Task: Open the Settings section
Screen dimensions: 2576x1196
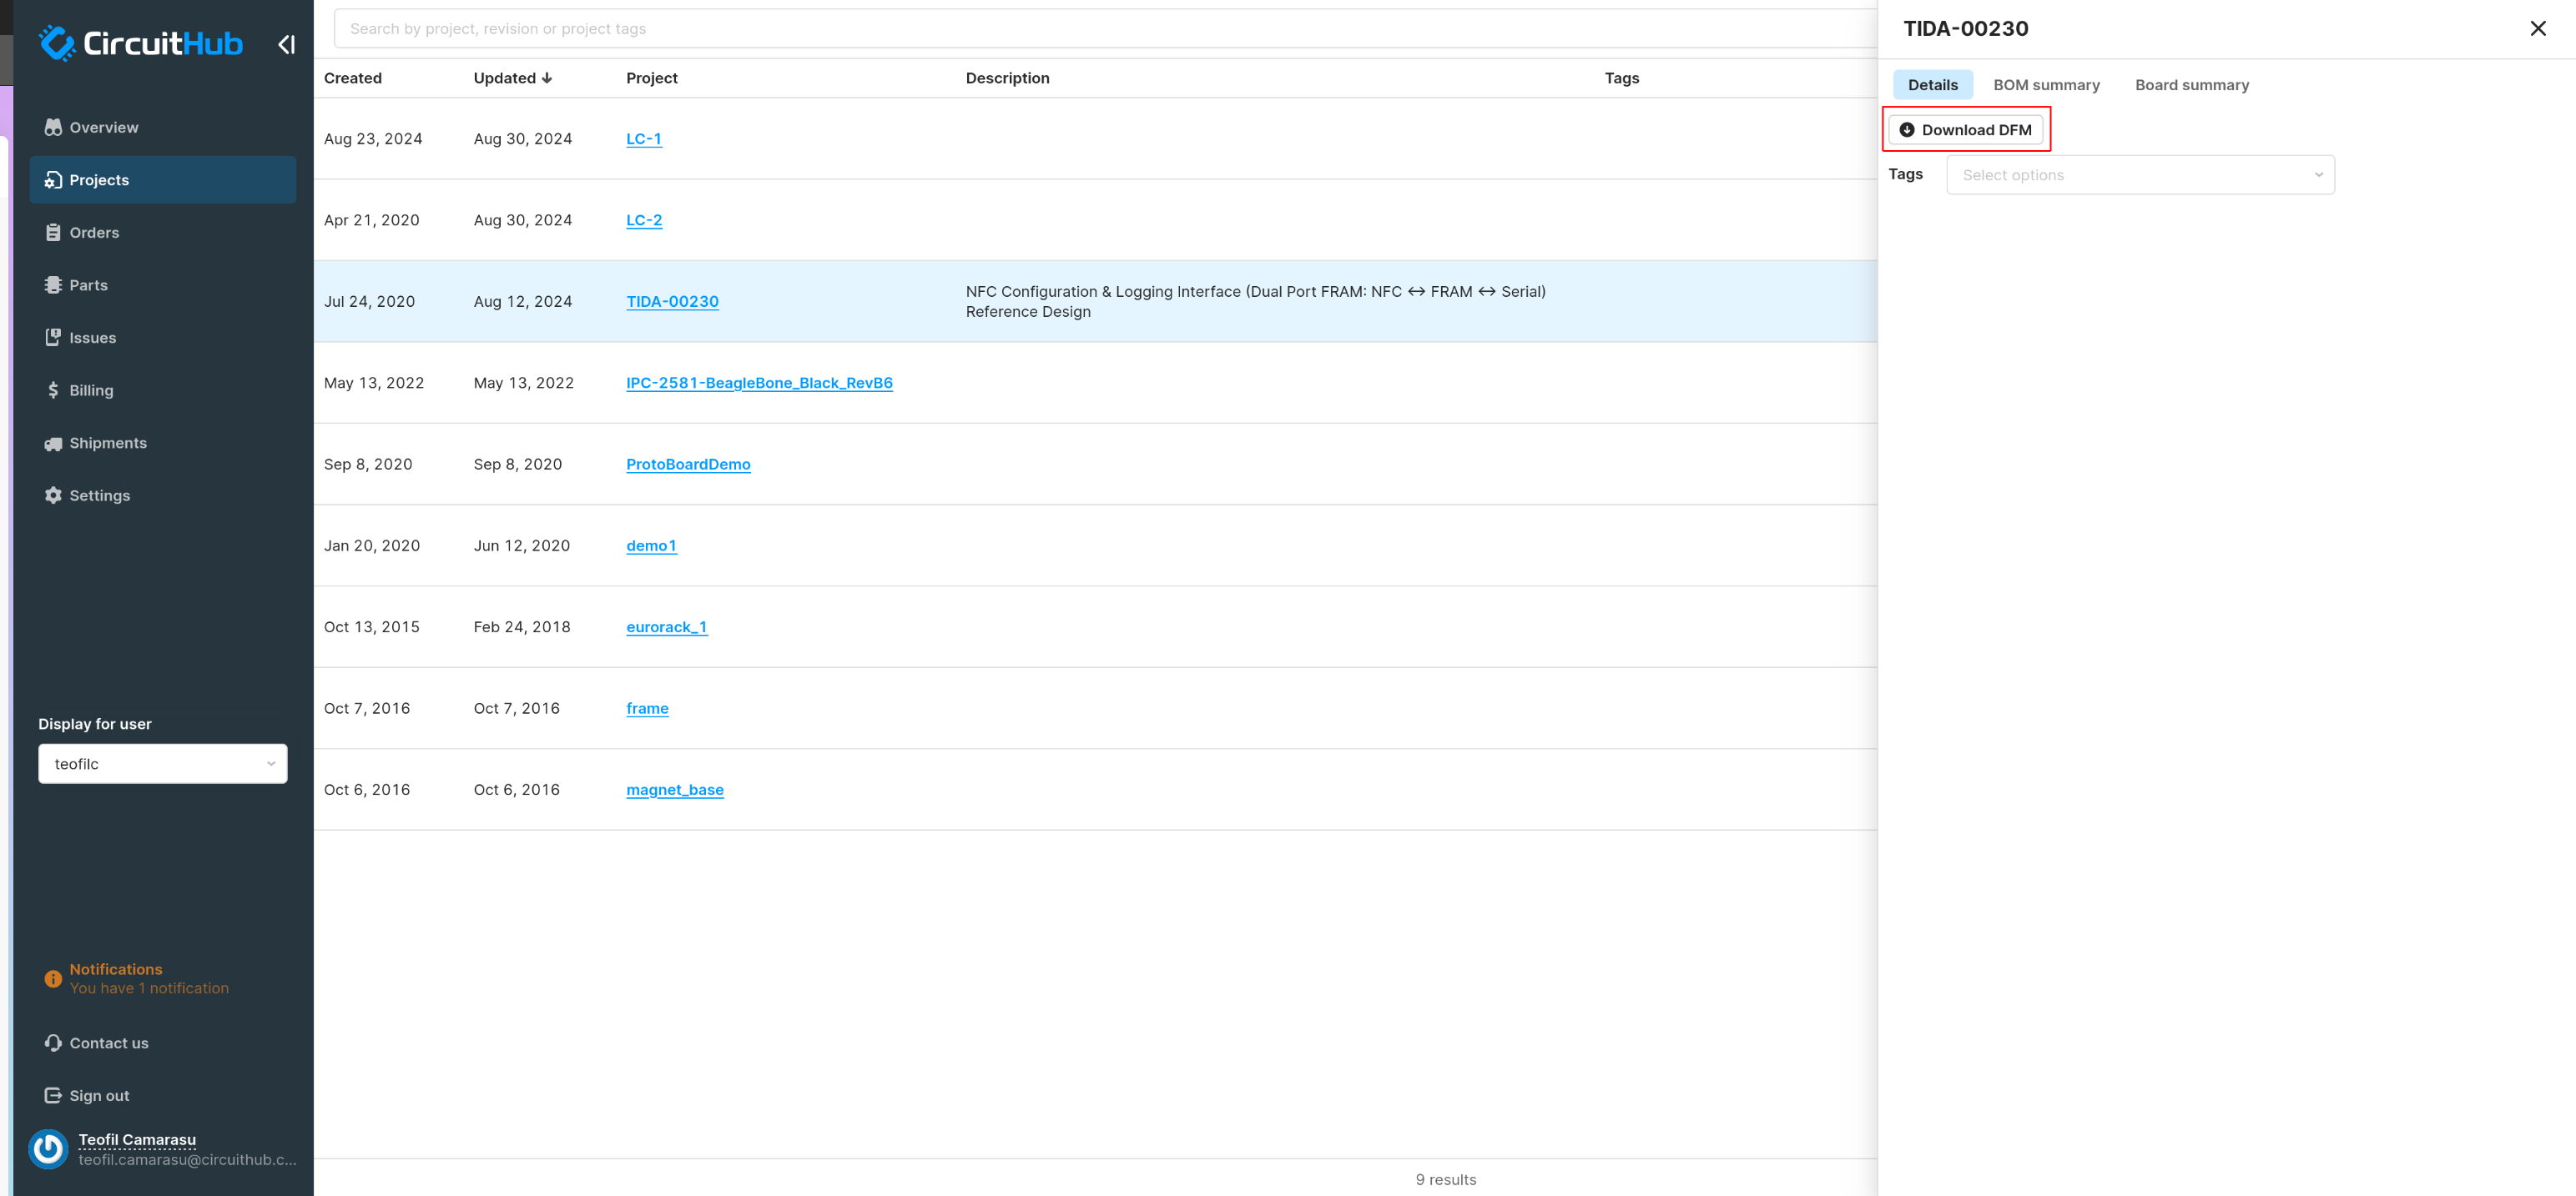Action: click(98, 495)
